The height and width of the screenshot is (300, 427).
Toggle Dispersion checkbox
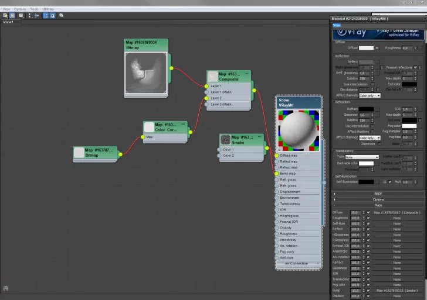point(379,144)
